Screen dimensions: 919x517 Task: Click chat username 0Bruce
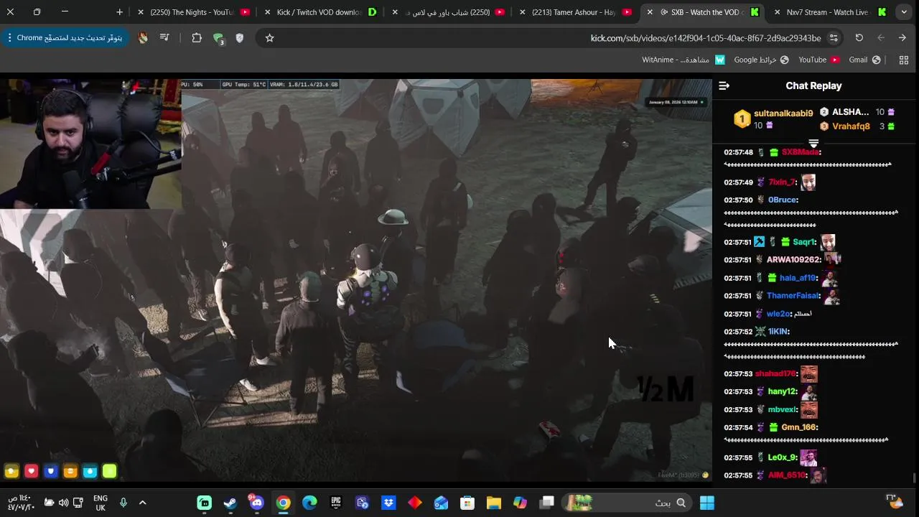coord(783,200)
